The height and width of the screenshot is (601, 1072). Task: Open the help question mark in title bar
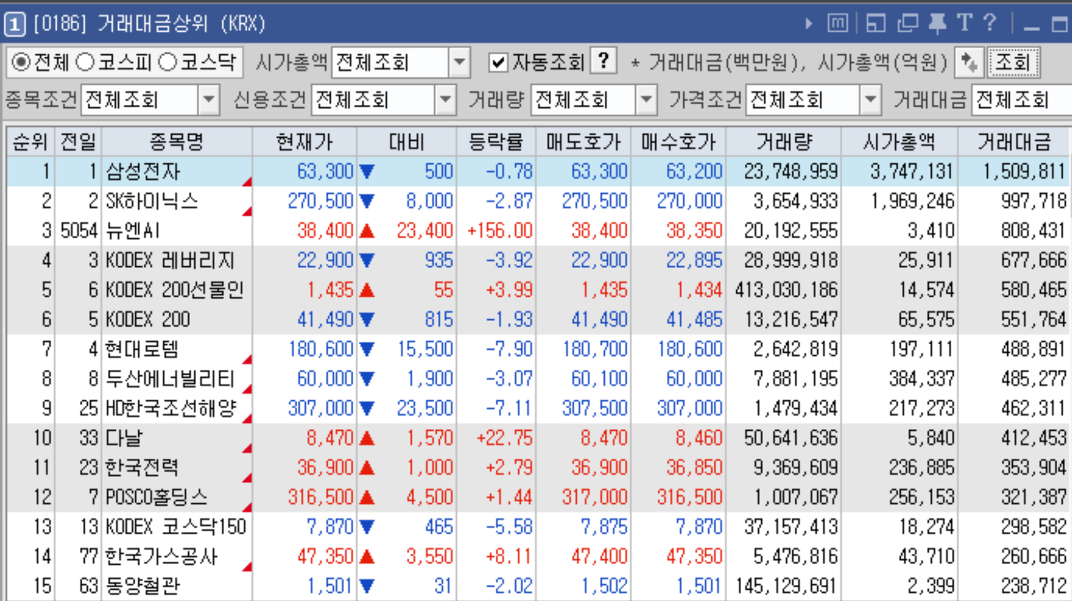[x=990, y=24]
